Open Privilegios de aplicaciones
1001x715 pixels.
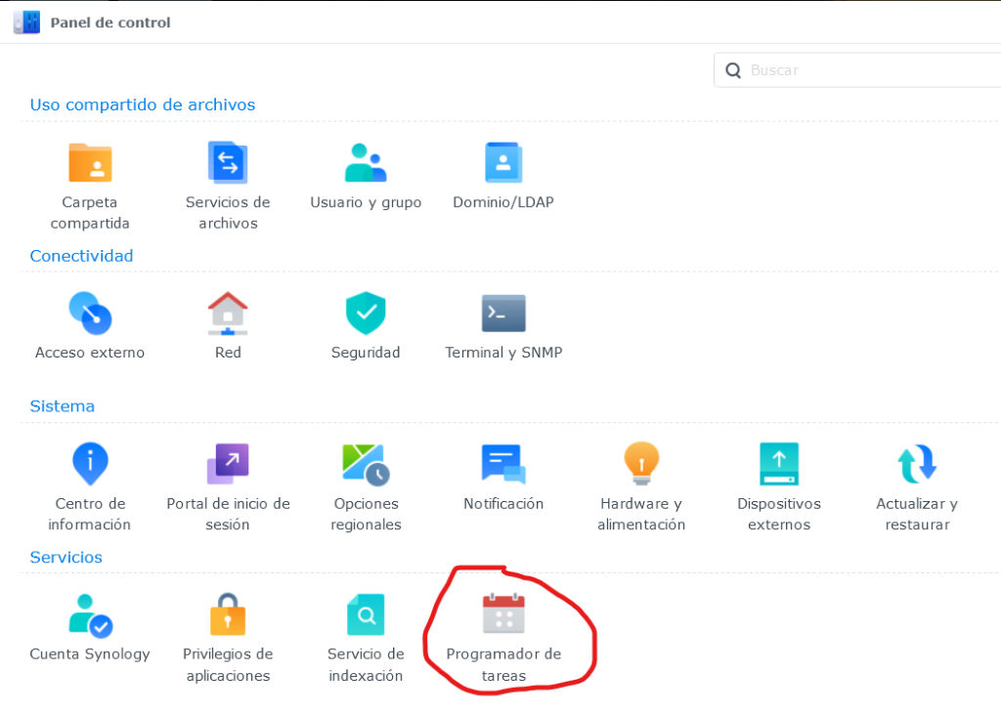tap(228, 615)
